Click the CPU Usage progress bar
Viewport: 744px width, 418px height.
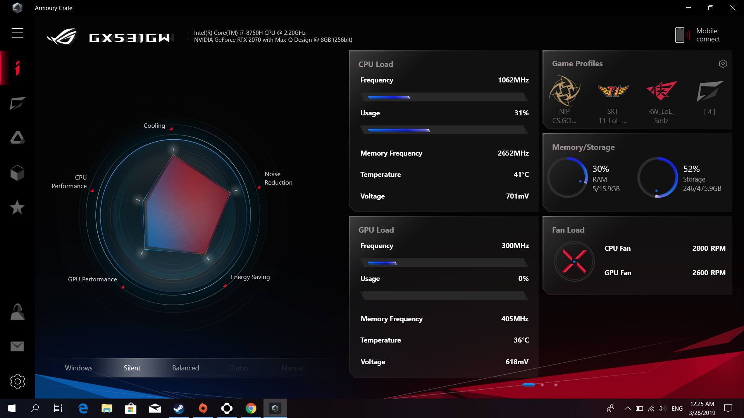(x=444, y=130)
